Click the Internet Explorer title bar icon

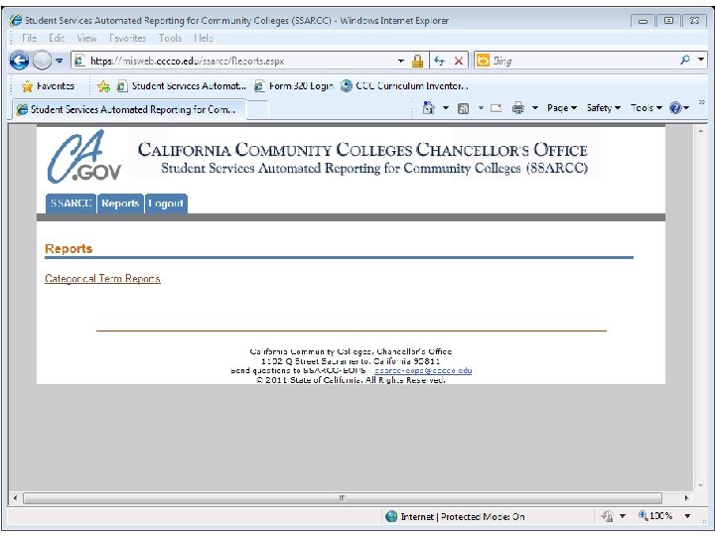[x=16, y=21]
